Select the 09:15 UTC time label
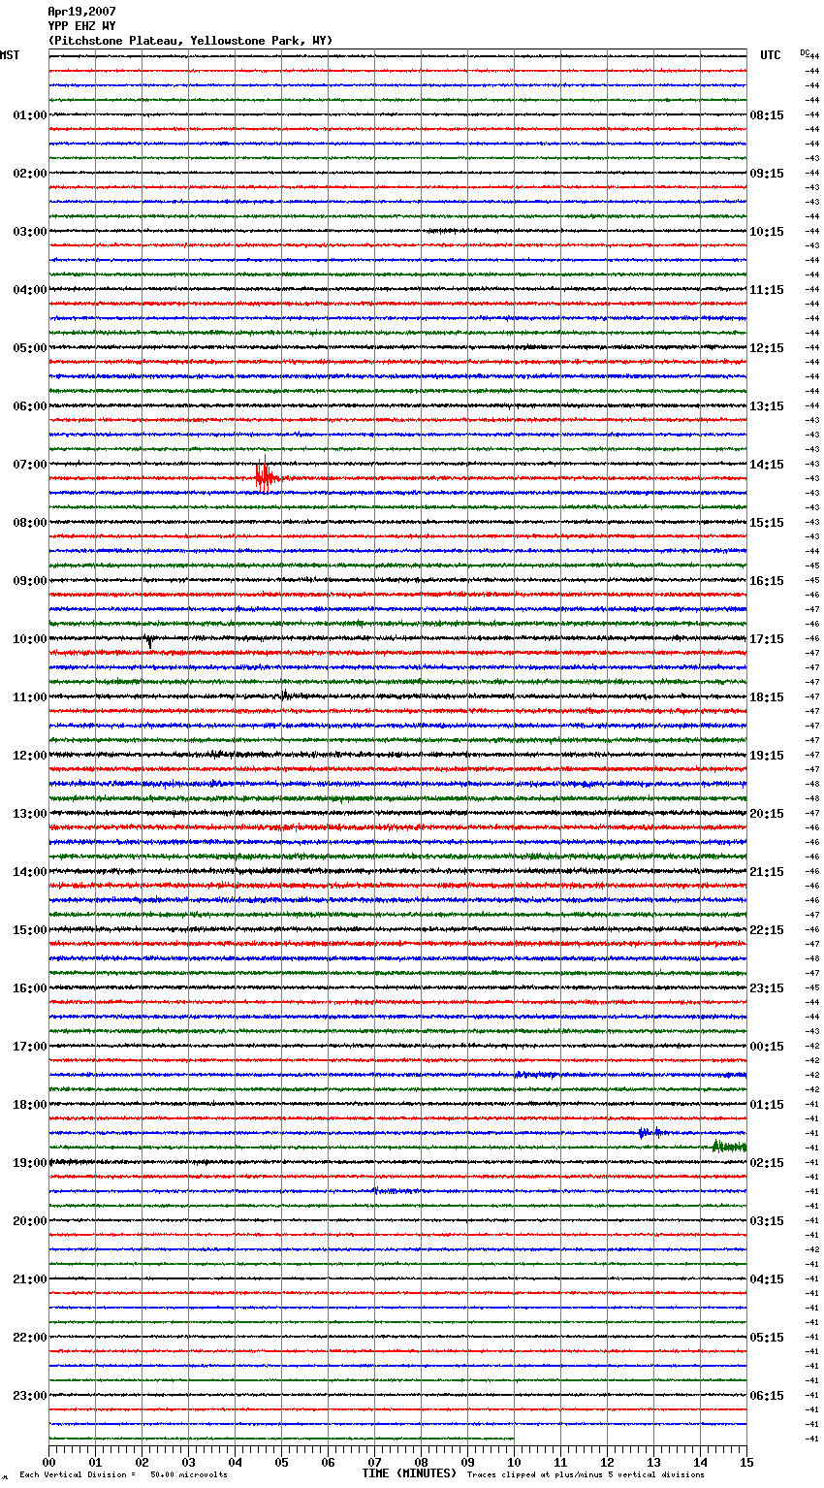Screen dimensions: 824x1488 pos(767,174)
